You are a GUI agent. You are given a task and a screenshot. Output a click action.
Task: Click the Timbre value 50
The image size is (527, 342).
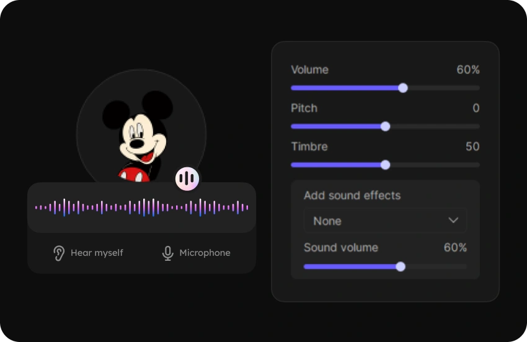tap(472, 147)
